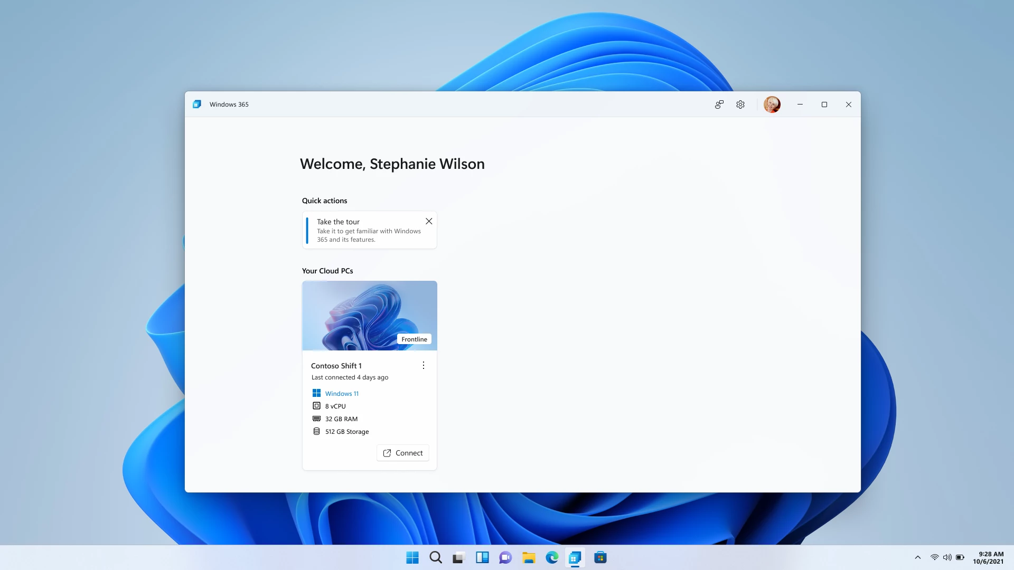Screen dimensions: 1014x570
Task: Open the Windows Start menu
Action: [x=412, y=557]
